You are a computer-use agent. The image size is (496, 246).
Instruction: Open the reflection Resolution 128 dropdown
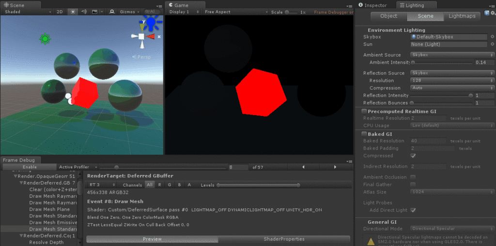pos(452,81)
